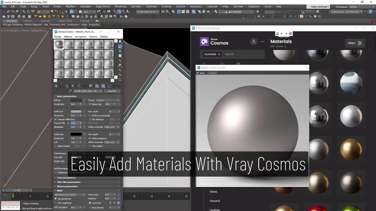Open reflection Affect channels dropdown
376x211 pixels.
(x=112, y=127)
